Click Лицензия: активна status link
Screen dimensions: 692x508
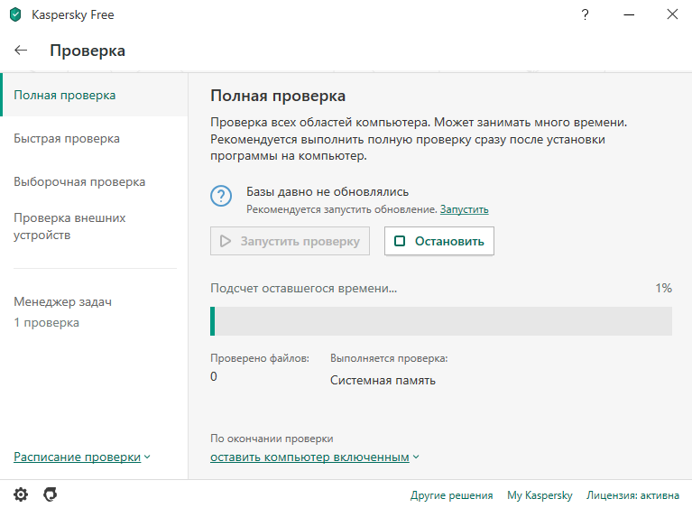(632, 495)
